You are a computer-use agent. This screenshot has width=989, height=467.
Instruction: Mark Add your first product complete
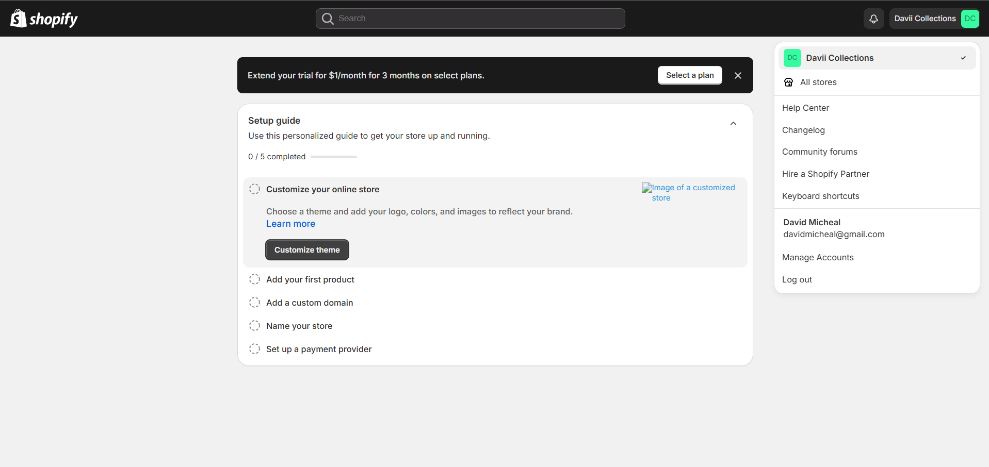(x=254, y=279)
